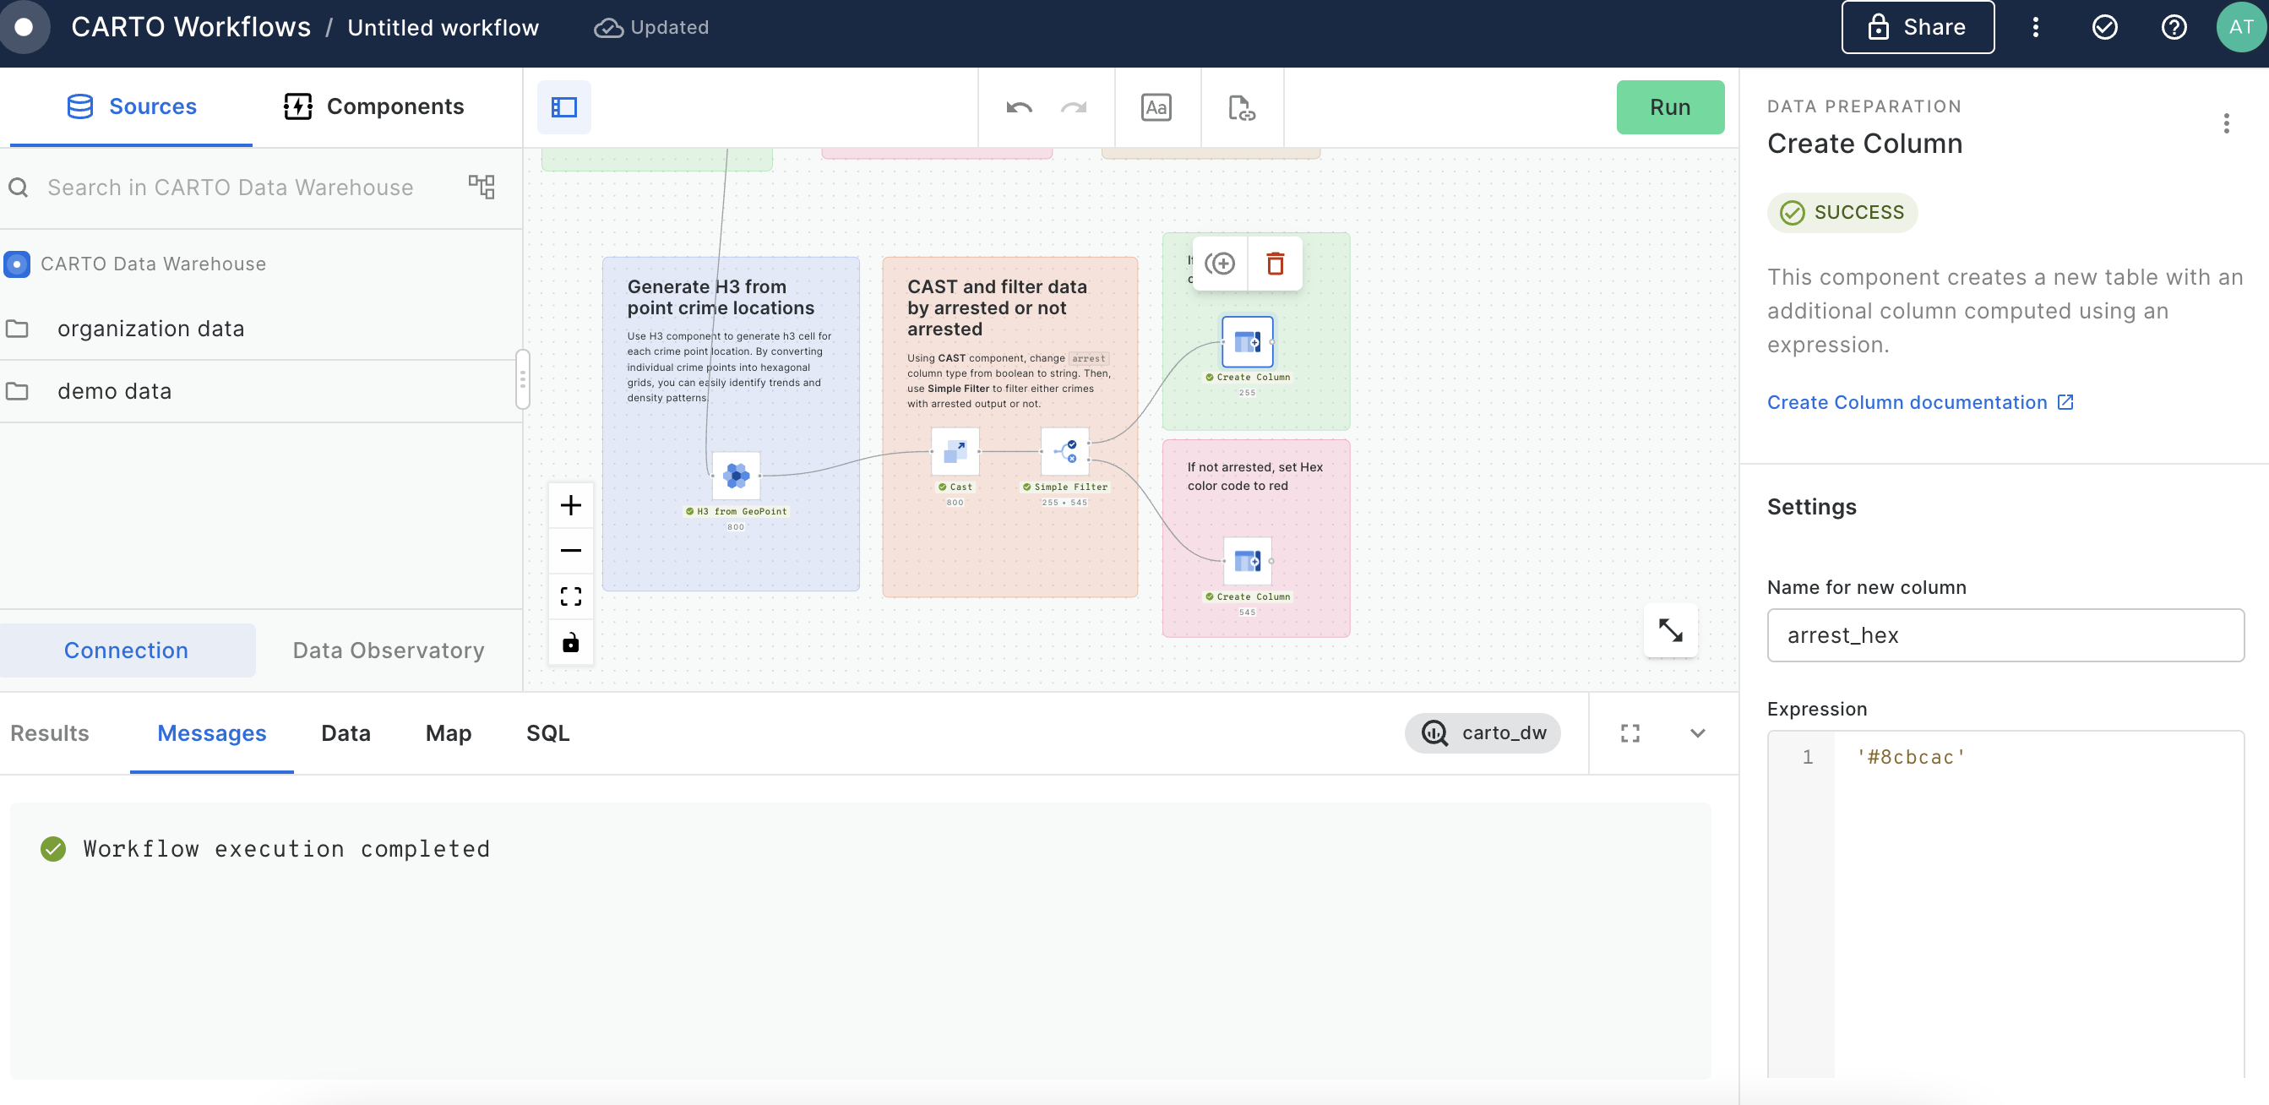Select the Create Column node labeled 545

1247,561
